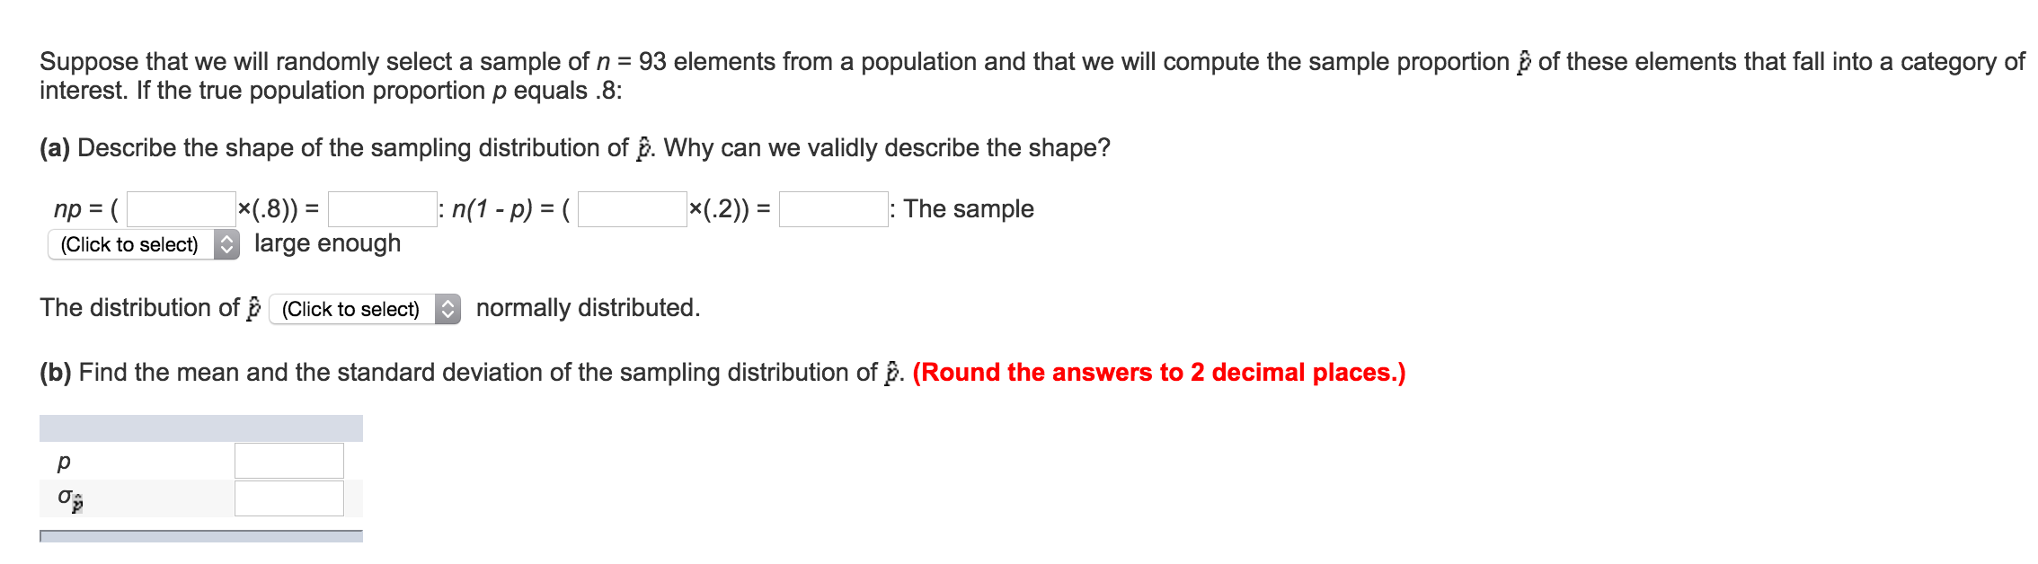2038x564 pixels.
Task: Open the dropdown before 'normally distributed'
Action: click(365, 309)
